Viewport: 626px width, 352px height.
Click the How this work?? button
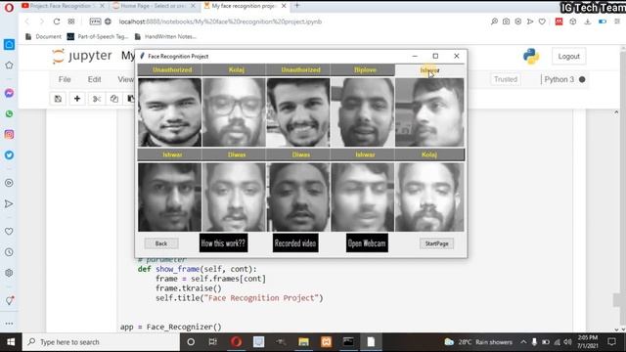click(x=224, y=243)
